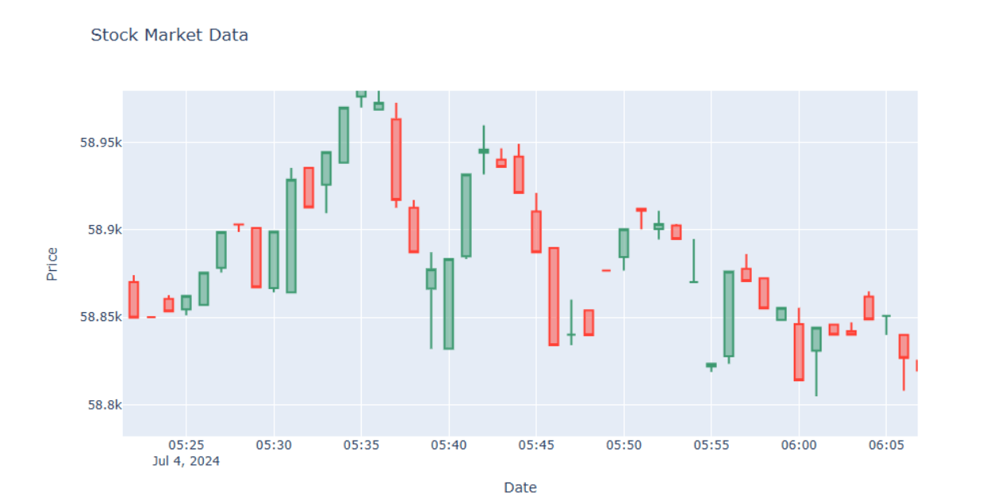
Task: Click the Jul 4, 2024 date label
Action: point(186,460)
